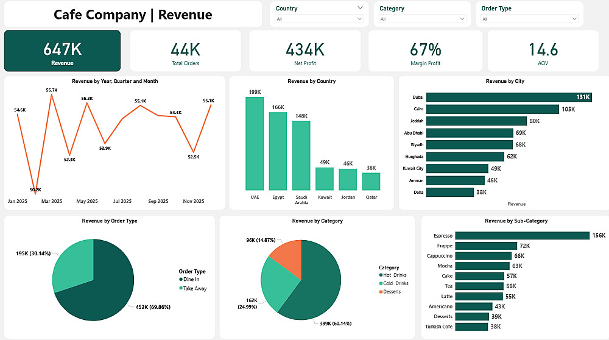
Task: Select the 647K Revenue card
Action: [x=62, y=51]
